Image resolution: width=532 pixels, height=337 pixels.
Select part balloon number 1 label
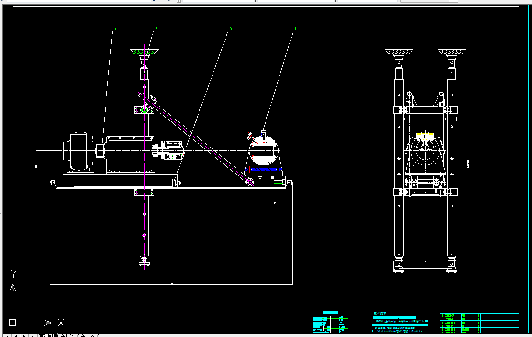[x=115, y=29]
